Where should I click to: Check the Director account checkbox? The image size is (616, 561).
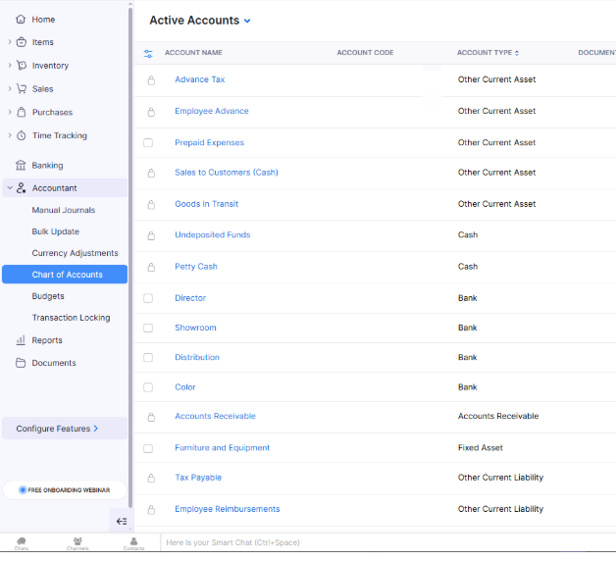click(148, 298)
